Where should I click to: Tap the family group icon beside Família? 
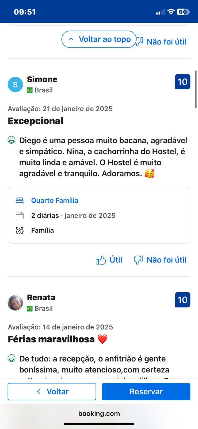coord(20,230)
